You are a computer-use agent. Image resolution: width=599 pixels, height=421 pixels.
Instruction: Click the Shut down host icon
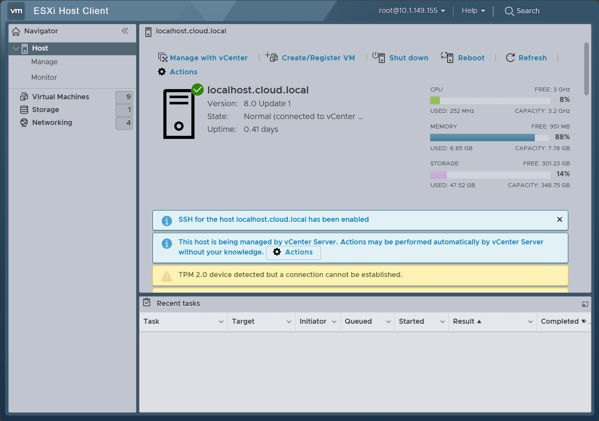378,57
